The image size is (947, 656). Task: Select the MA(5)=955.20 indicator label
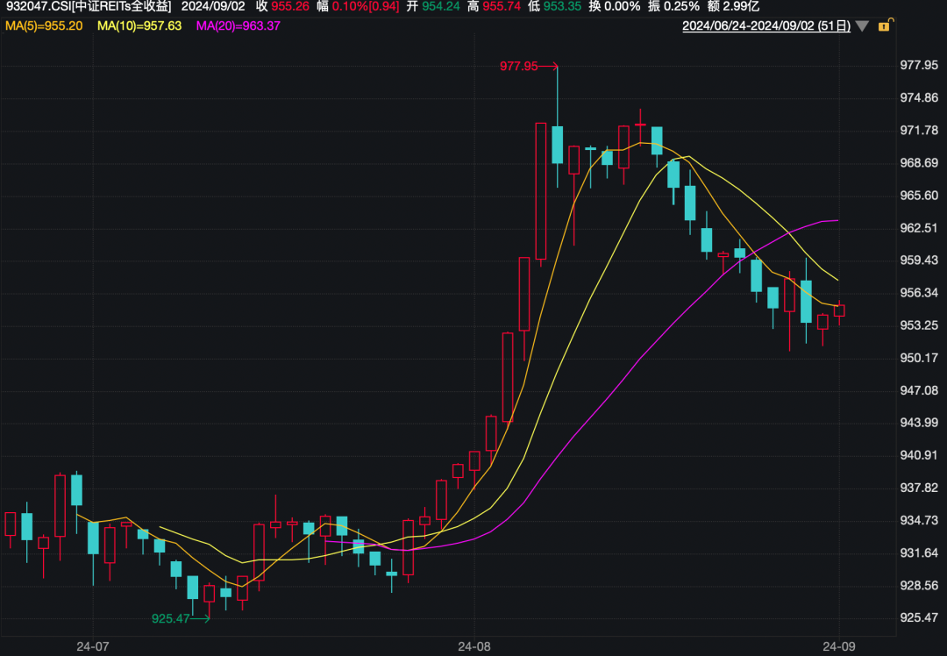pos(44,26)
